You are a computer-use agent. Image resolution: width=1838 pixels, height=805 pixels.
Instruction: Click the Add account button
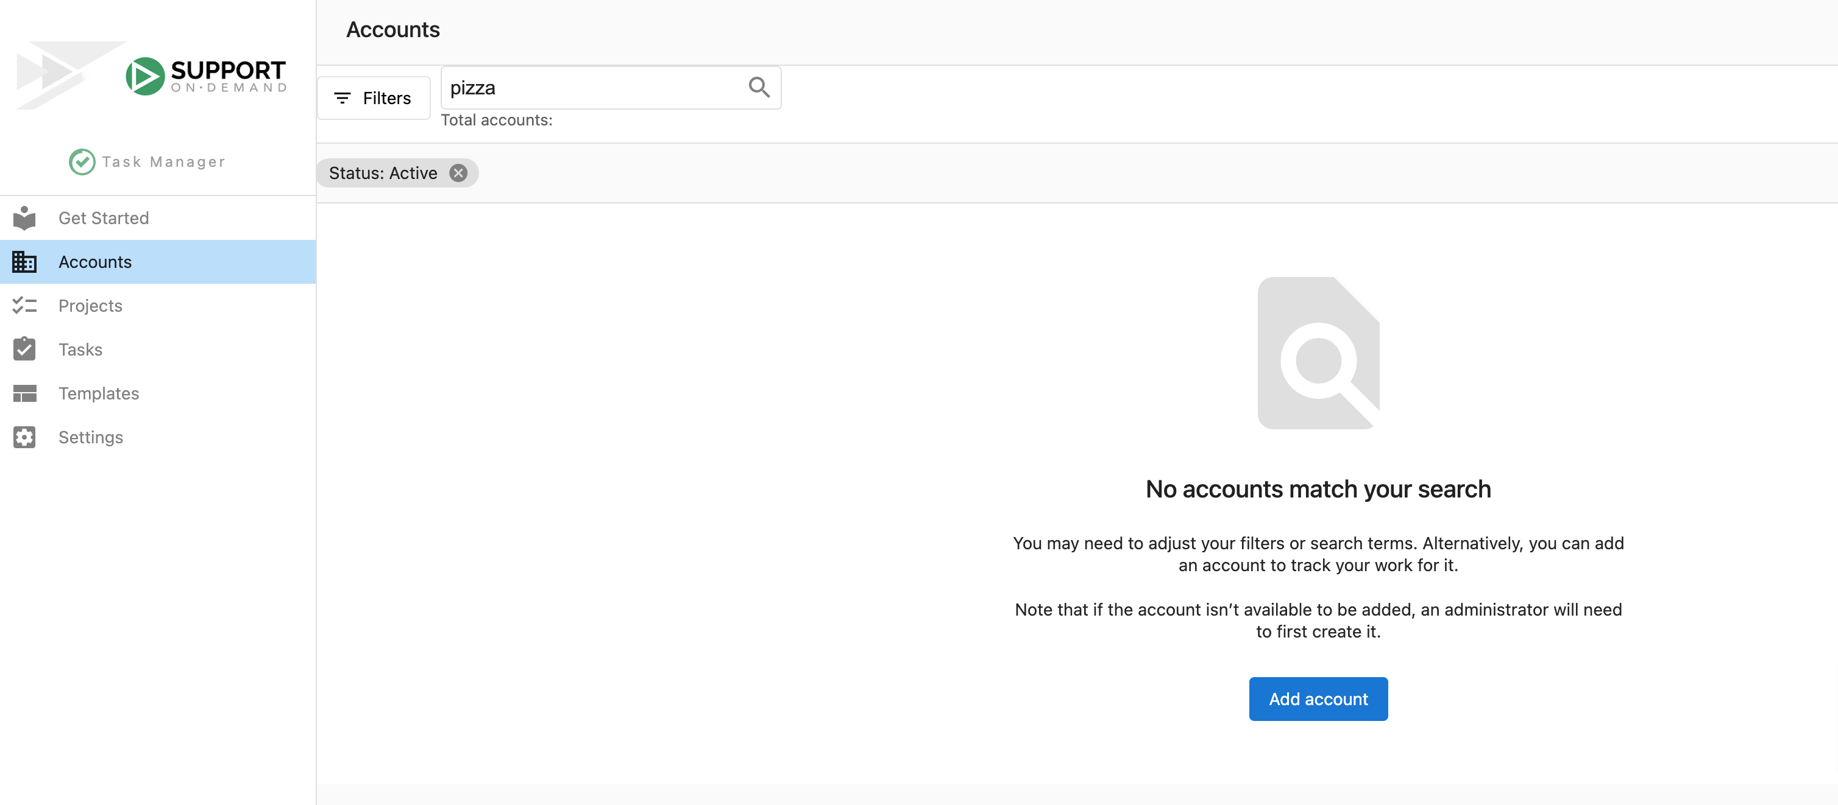tap(1318, 699)
